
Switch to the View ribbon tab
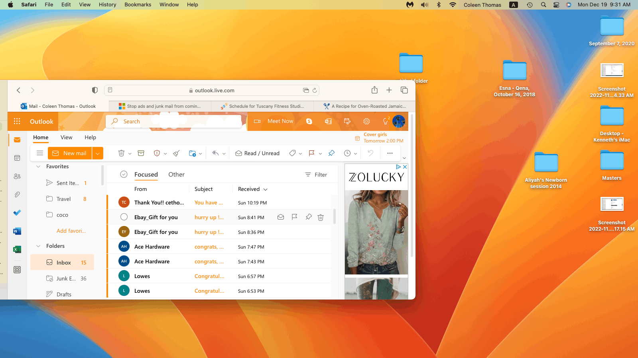click(66, 137)
